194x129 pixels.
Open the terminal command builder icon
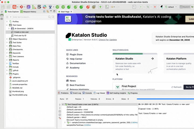[134, 7]
